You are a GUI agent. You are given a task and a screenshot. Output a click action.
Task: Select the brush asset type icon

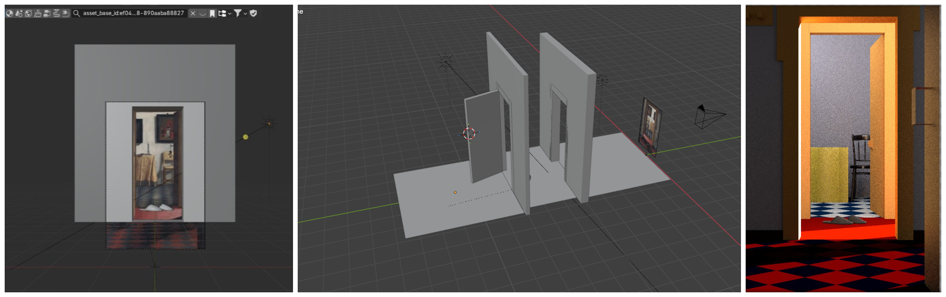pyautogui.click(x=37, y=14)
